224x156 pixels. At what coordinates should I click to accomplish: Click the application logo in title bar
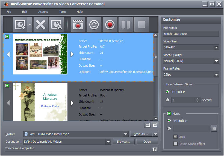7,4
